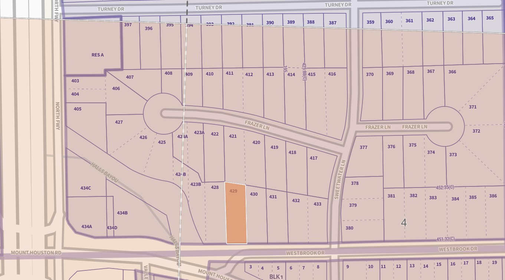This screenshot has height=280, width=505.
Task: Select lot 423A label
Action: (x=199, y=132)
